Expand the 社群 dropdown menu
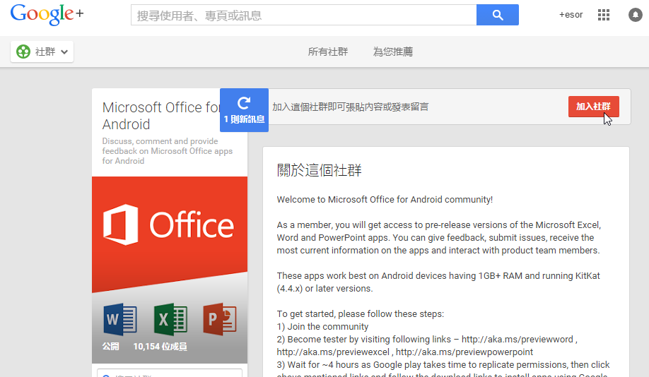 click(x=42, y=52)
